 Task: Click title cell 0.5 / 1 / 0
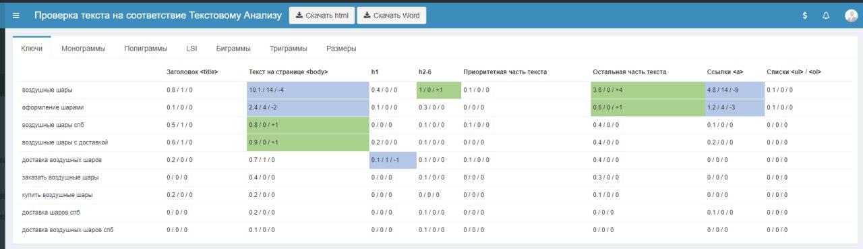tap(179, 125)
